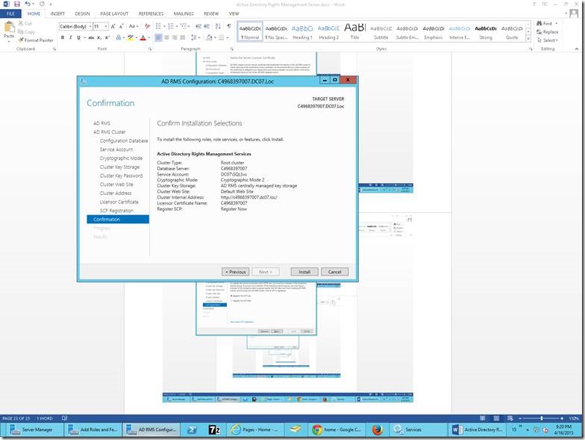Viewport: 585px width, 440px height.
Task: Toggle underline formatting
Action: point(78,37)
